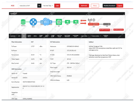Image resolution: width=137 pixels, height=101 pixels.
Task: Switch to the BRAS tab
Action: point(35,36)
